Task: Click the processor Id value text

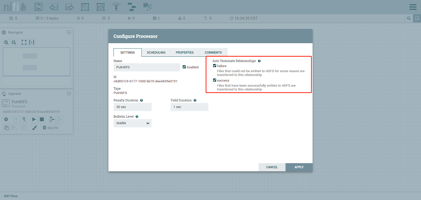Action: tap(145, 81)
